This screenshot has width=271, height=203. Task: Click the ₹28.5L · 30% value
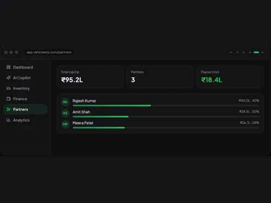tap(249, 112)
